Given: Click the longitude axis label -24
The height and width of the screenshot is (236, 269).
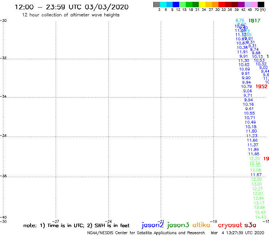Looking at the screenshot, I should (108, 222).
